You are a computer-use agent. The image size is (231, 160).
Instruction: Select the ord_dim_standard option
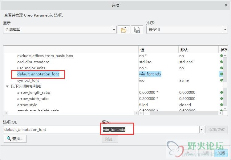[x=33, y=62]
